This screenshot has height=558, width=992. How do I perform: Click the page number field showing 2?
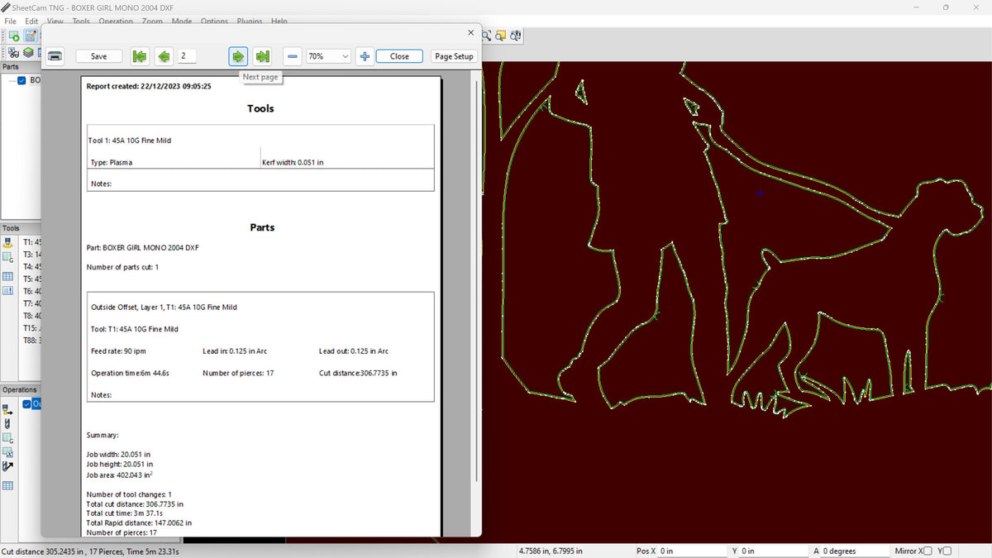click(x=187, y=56)
